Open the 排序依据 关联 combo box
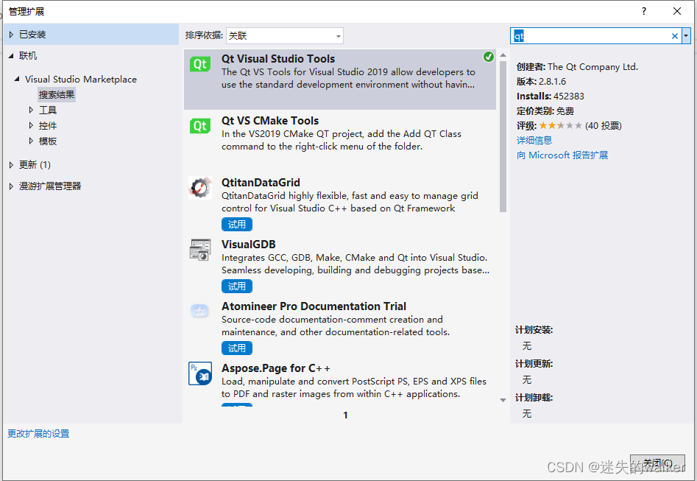This screenshot has height=481, width=697. tap(284, 35)
